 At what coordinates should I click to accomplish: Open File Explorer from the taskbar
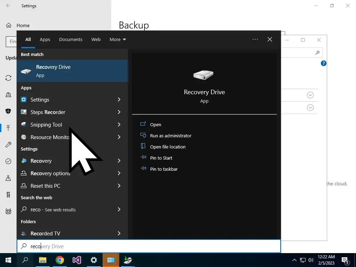[42, 260]
